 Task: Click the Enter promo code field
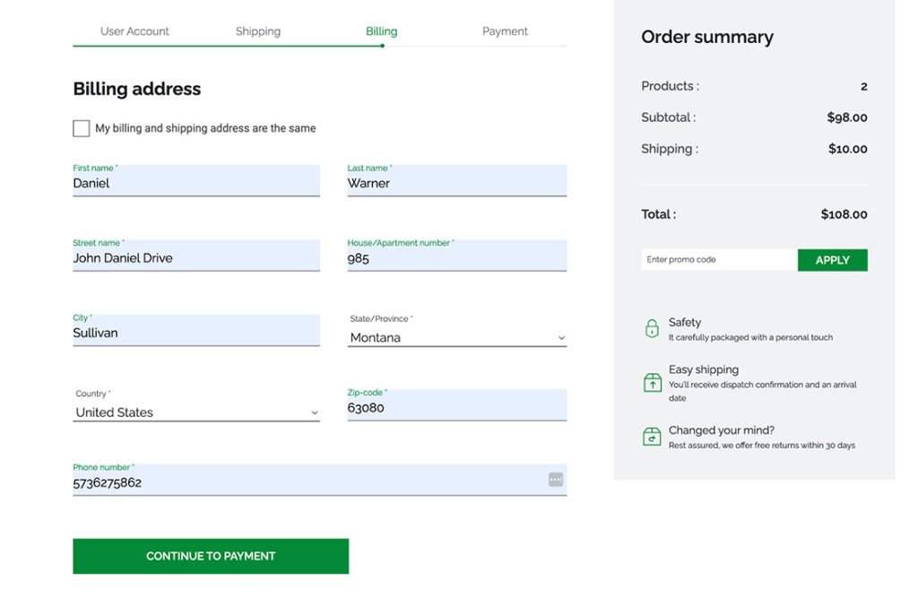coord(718,260)
